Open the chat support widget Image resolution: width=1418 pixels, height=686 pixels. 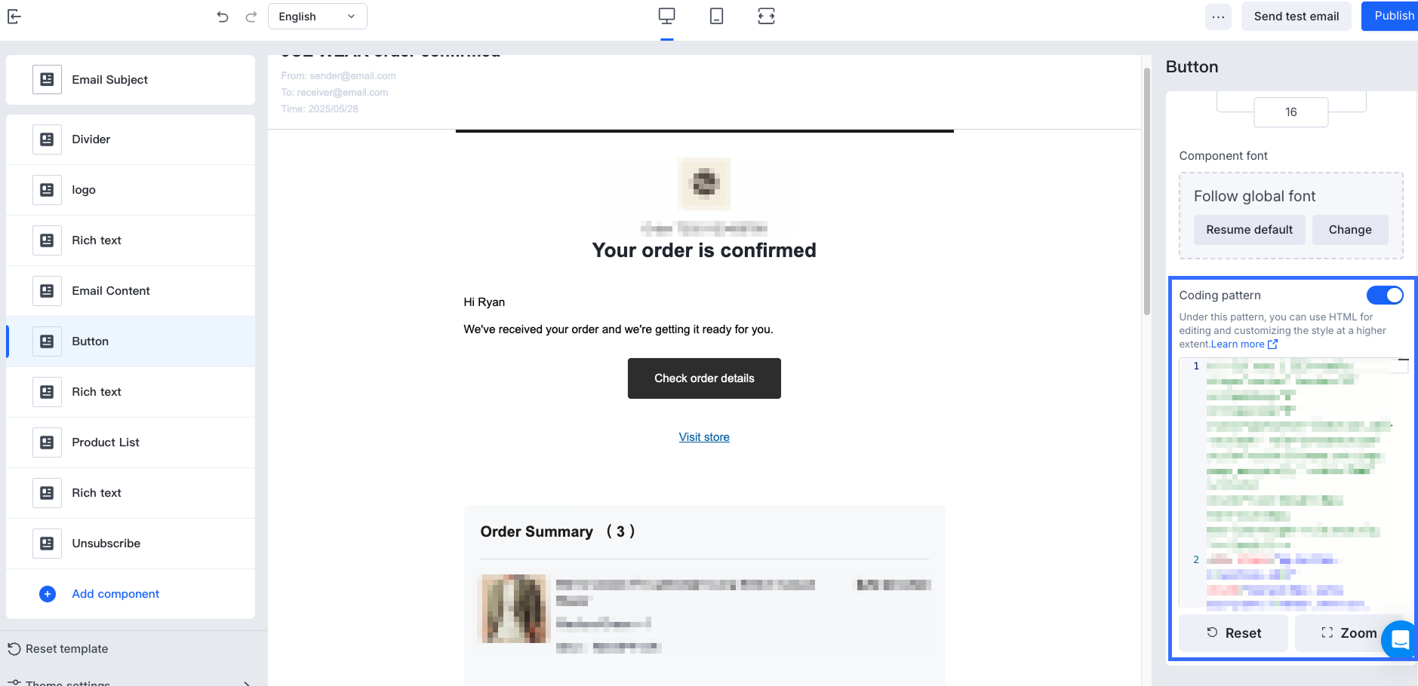pyautogui.click(x=1400, y=640)
